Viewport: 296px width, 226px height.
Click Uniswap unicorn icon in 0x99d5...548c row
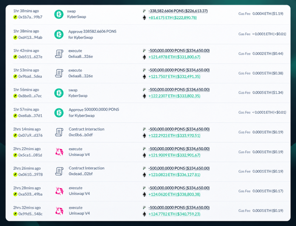point(59,211)
